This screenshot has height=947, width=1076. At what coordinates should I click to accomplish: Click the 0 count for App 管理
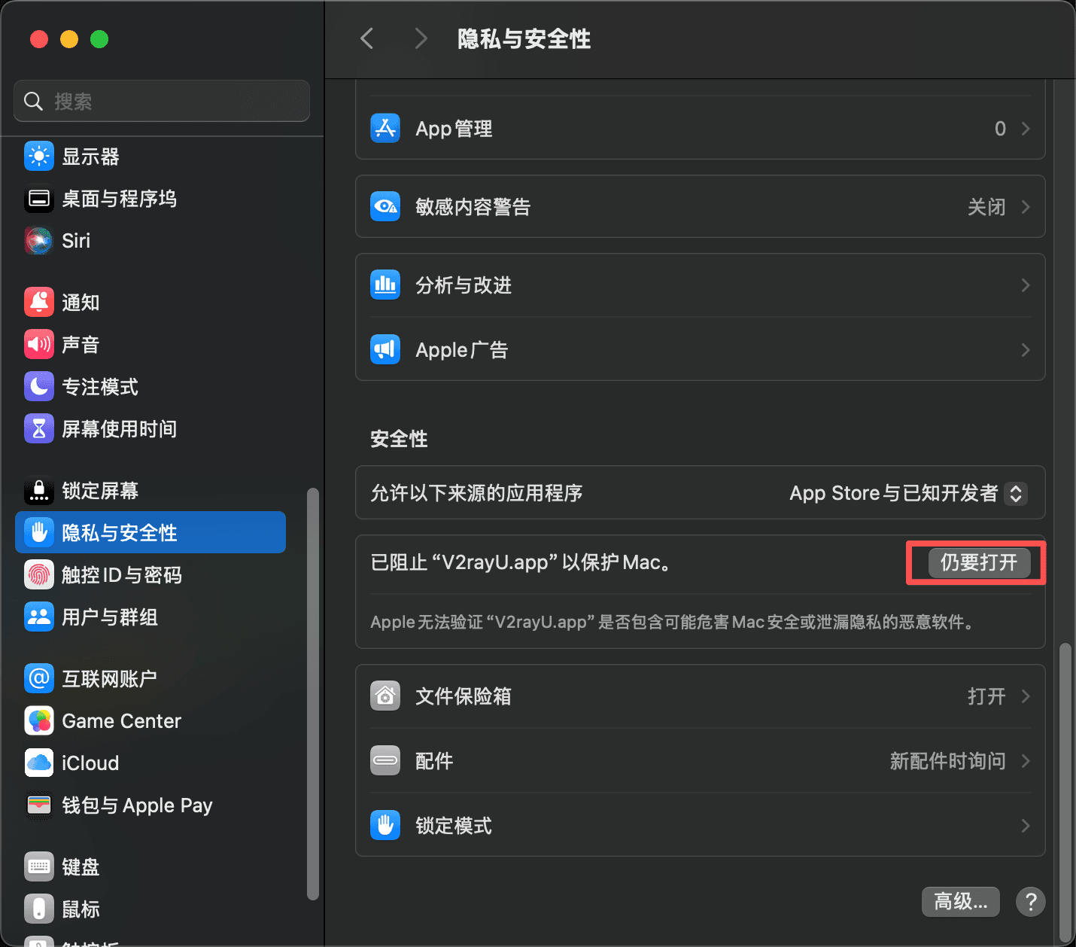pos(1000,129)
